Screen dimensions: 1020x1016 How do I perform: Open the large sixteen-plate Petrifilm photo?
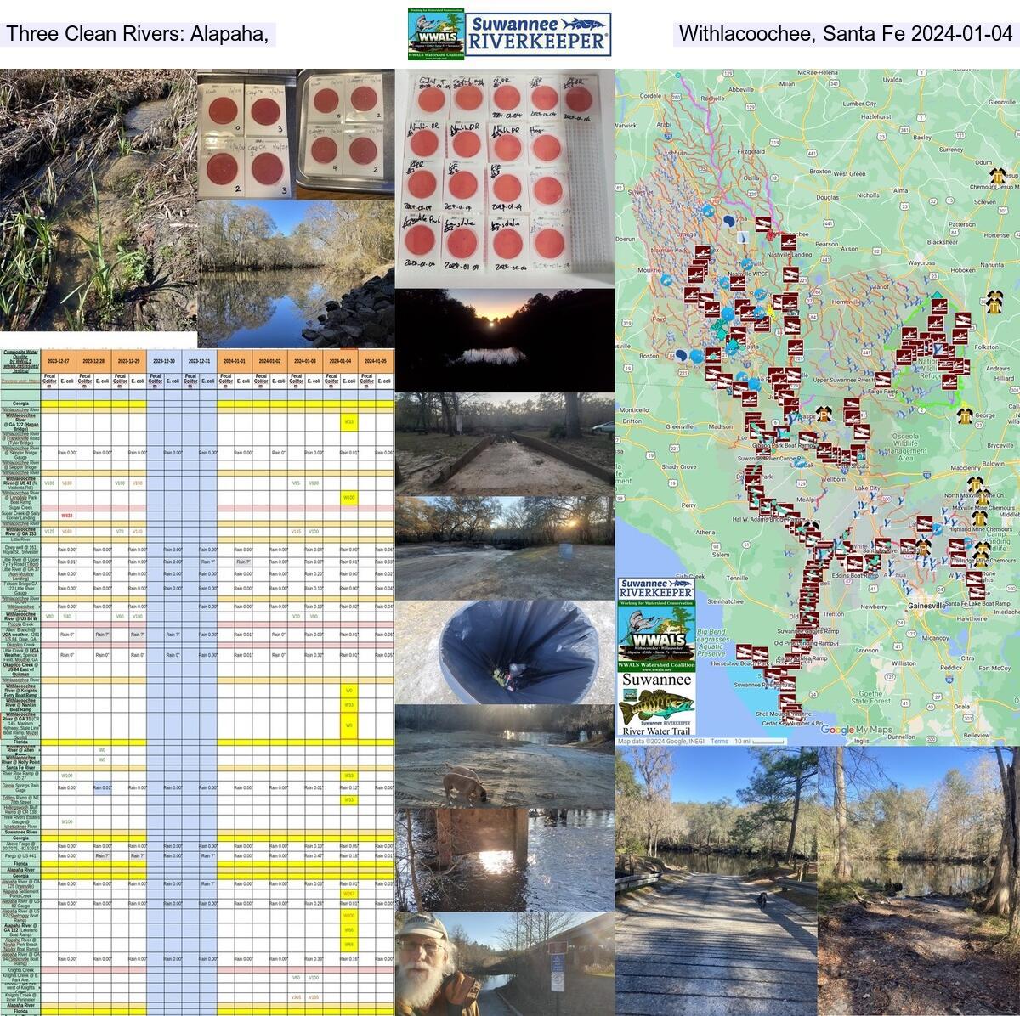[x=504, y=178]
